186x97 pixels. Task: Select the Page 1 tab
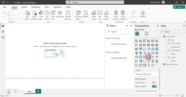click(x=30, y=91)
